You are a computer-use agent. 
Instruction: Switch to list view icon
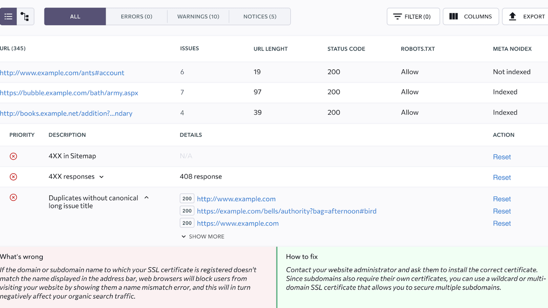(x=8, y=17)
